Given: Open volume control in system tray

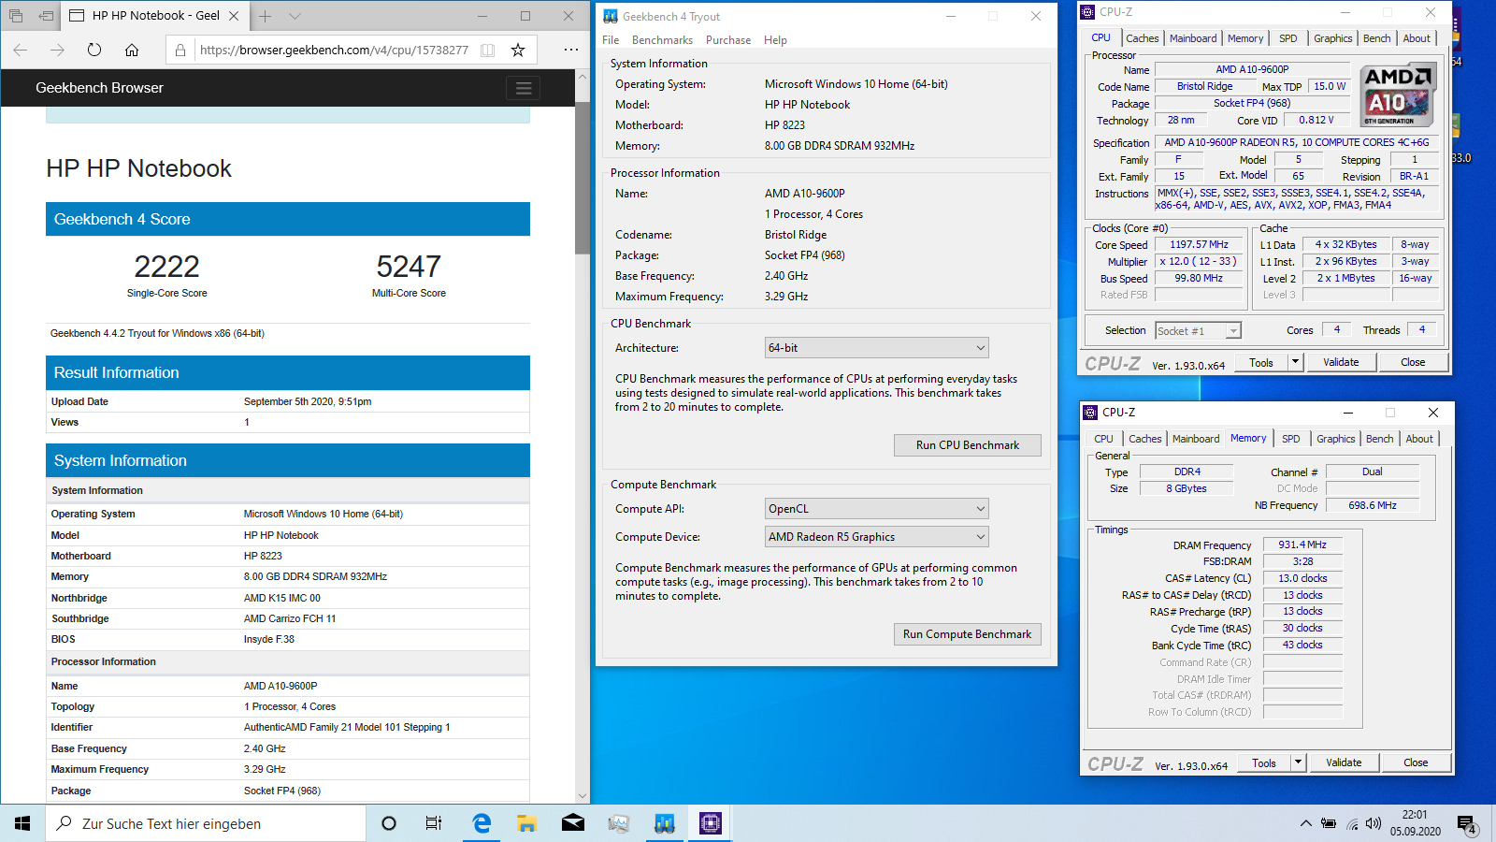Looking at the screenshot, I should coord(1374,823).
